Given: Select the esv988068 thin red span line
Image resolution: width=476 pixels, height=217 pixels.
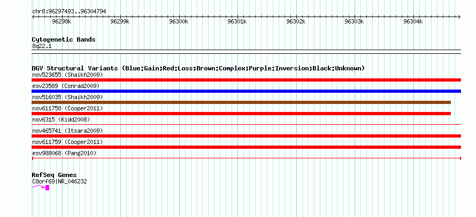Looking at the screenshot, I should pyautogui.click(x=246, y=158).
